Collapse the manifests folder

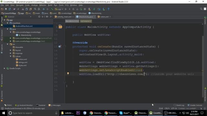(x=7, y=23)
